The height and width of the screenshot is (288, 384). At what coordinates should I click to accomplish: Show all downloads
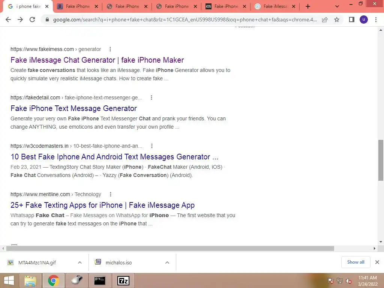point(355,262)
